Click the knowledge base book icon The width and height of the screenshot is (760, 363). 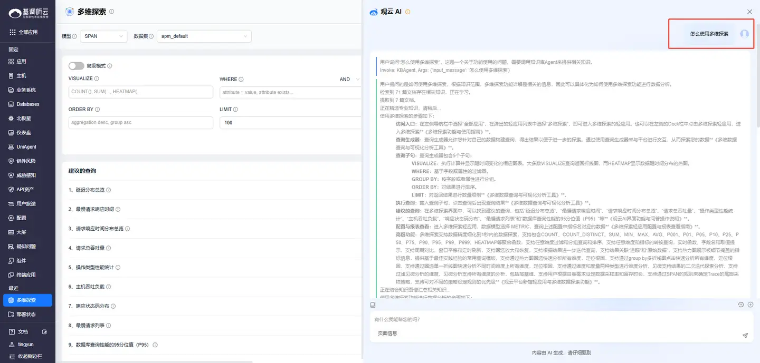(x=373, y=305)
